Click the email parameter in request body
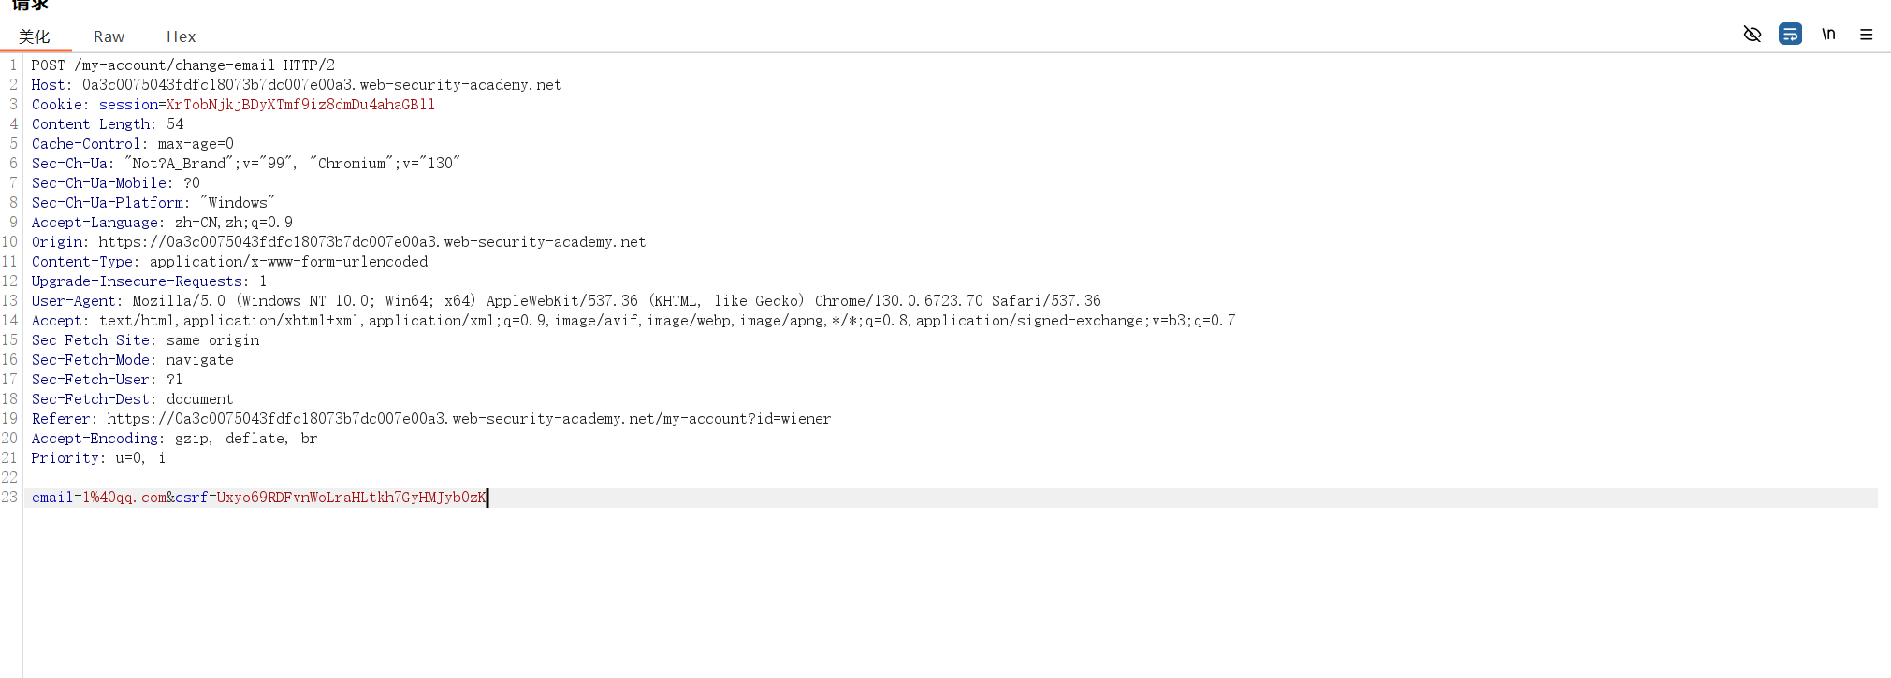Viewport: 1891px width, 678px height. [x=51, y=498]
